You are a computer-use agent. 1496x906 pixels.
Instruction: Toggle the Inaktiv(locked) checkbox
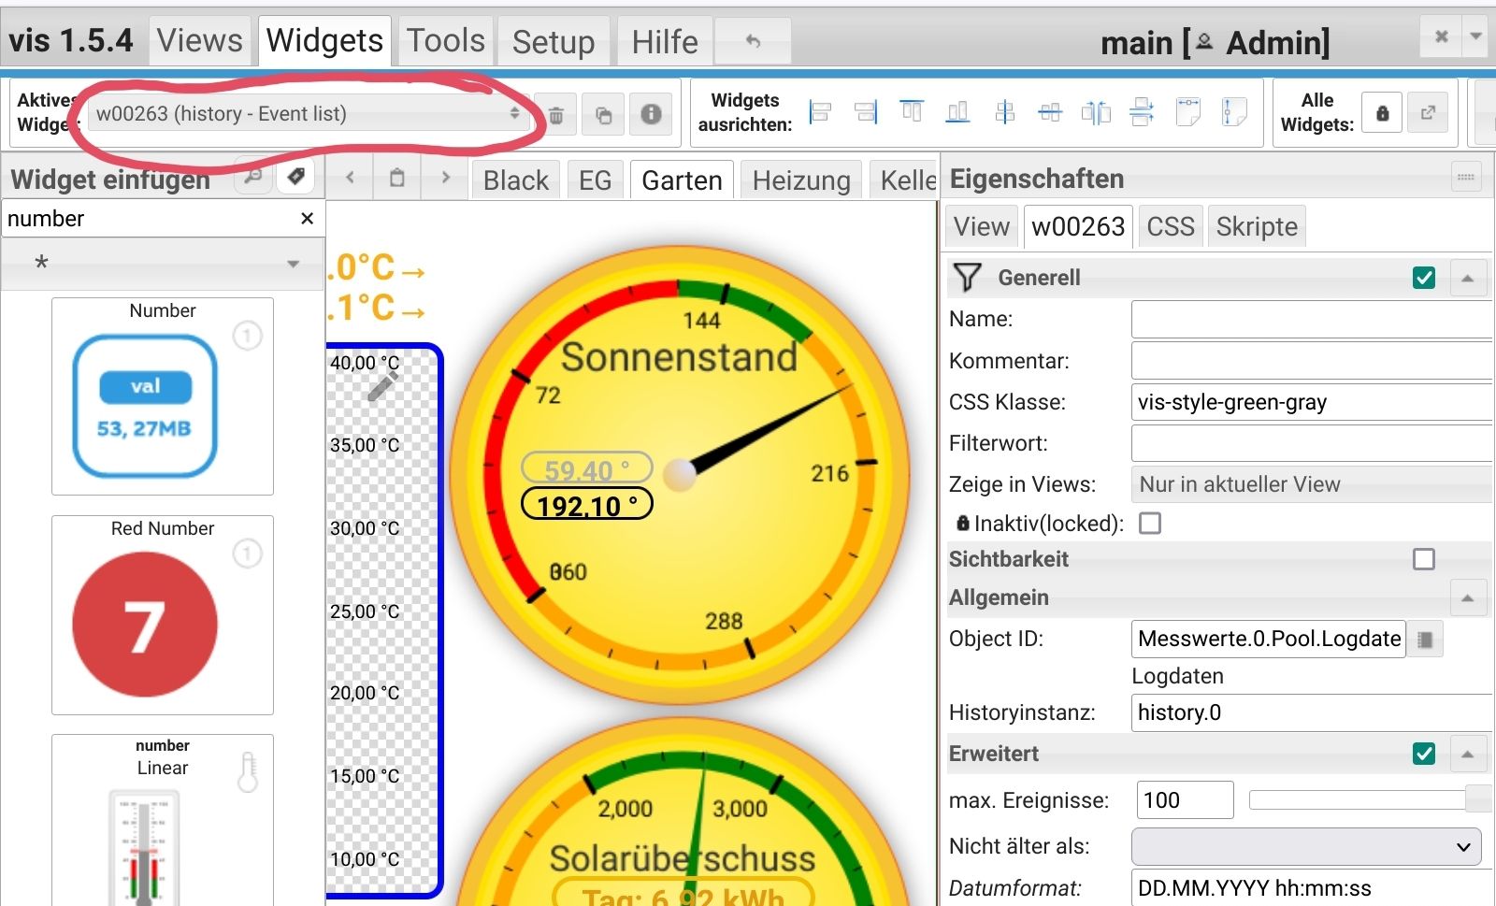(1150, 524)
